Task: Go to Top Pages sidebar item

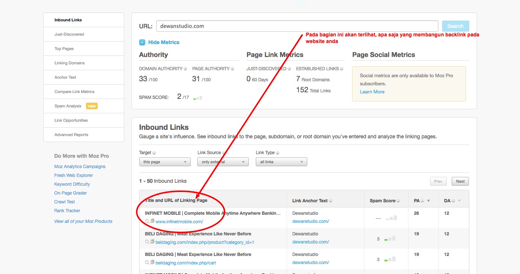Action: (x=84, y=49)
